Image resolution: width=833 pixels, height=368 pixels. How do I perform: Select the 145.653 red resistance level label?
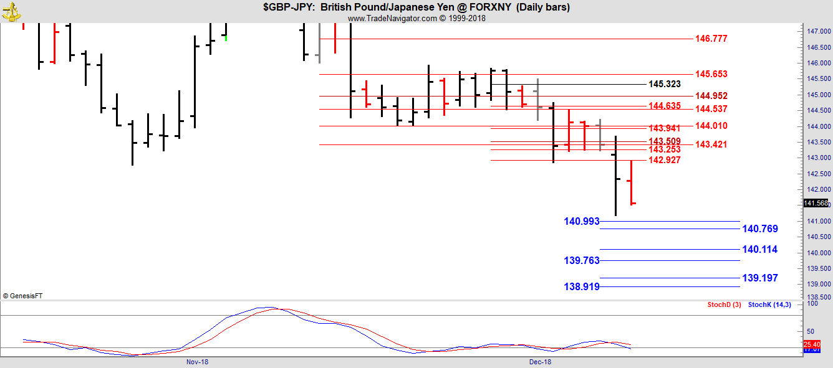tap(711, 74)
